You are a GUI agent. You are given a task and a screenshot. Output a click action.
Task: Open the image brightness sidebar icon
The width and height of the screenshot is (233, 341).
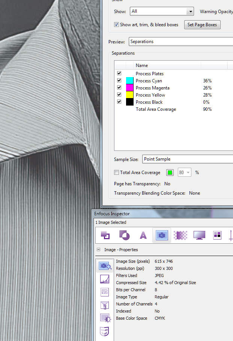(105, 318)
